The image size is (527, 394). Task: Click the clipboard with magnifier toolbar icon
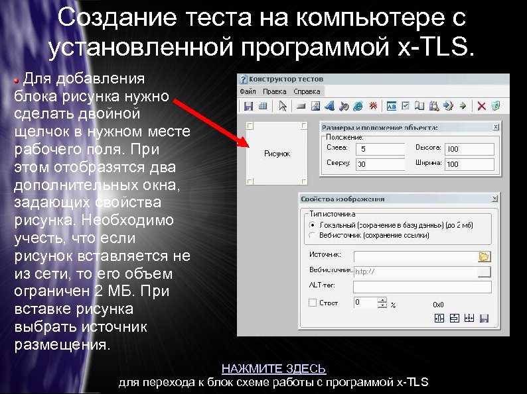[x=434, y=107]
